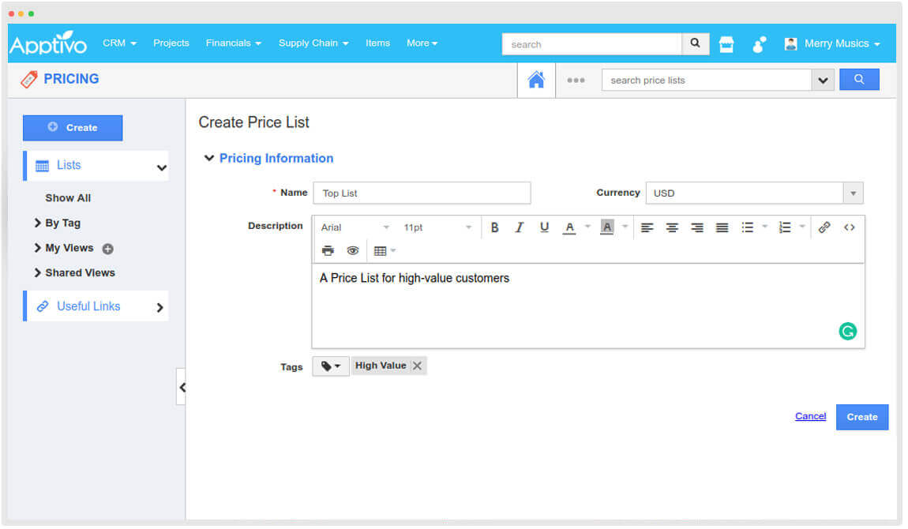908x529 pixels.
Task: Open the source code view icon
Action: [850, 227]
